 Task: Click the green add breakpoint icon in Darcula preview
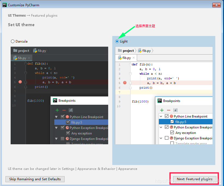pyautogui.click(x=57, y=110)
